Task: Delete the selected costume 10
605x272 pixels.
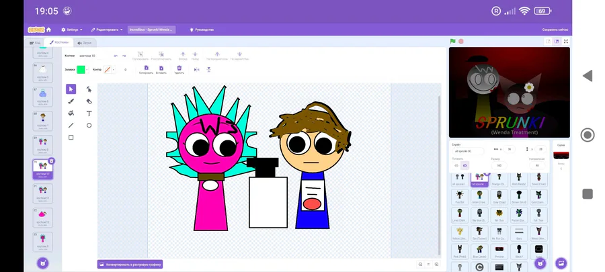Action: (x=52, y=161)
